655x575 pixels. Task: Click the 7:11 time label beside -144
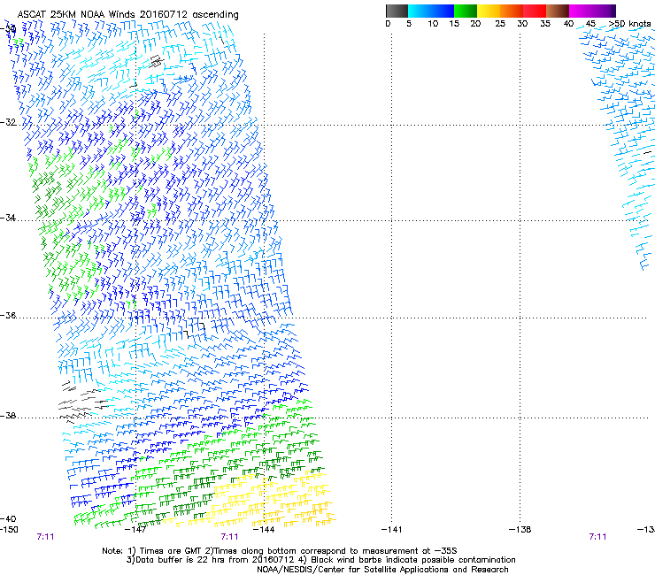tap(230, 537)
